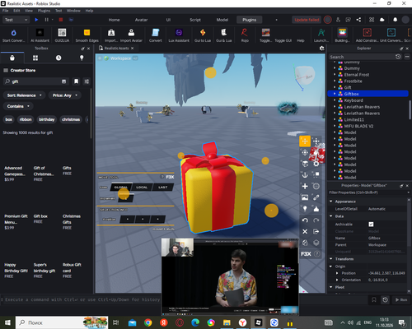Viewport: 412px width, 329px height.
Task: Stop the playtest with red Stop button
Action: 61,20
